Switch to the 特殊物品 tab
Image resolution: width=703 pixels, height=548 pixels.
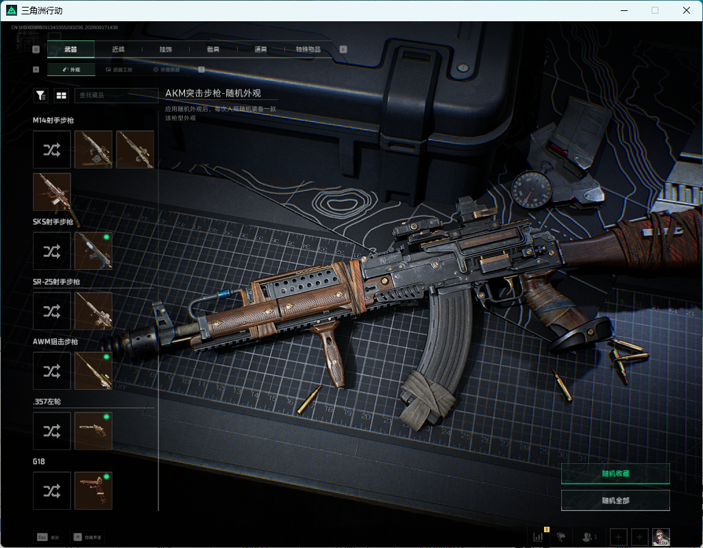click(308, 49)
